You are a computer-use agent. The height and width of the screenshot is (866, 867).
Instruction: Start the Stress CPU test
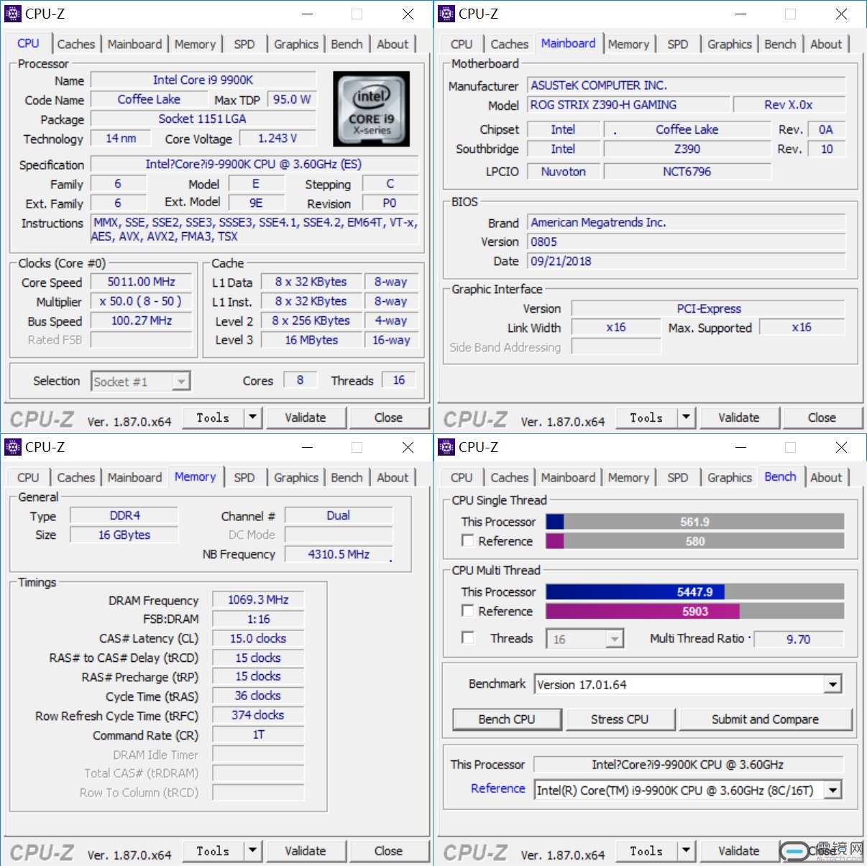pyautogui.click(x=620, y=719)
